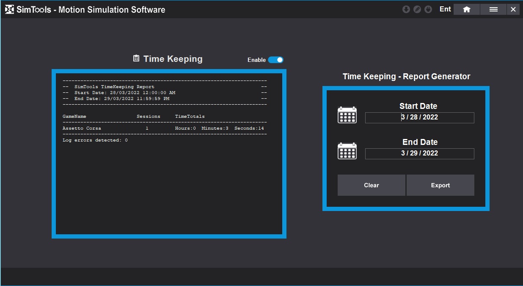The image size is (523, 286).
Task: Click the 'SimTools TimeKeeping Report' heading line
Action: coord(114,87)
